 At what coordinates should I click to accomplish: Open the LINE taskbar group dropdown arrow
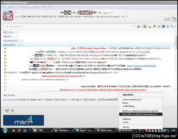click(51, 131)
